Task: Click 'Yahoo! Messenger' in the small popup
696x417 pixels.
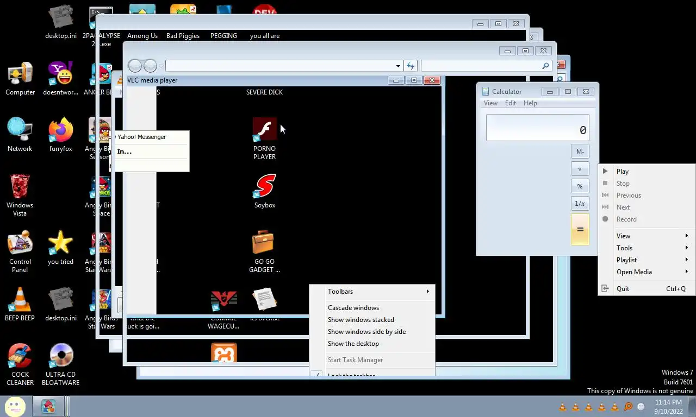Action: click(142, 137)
